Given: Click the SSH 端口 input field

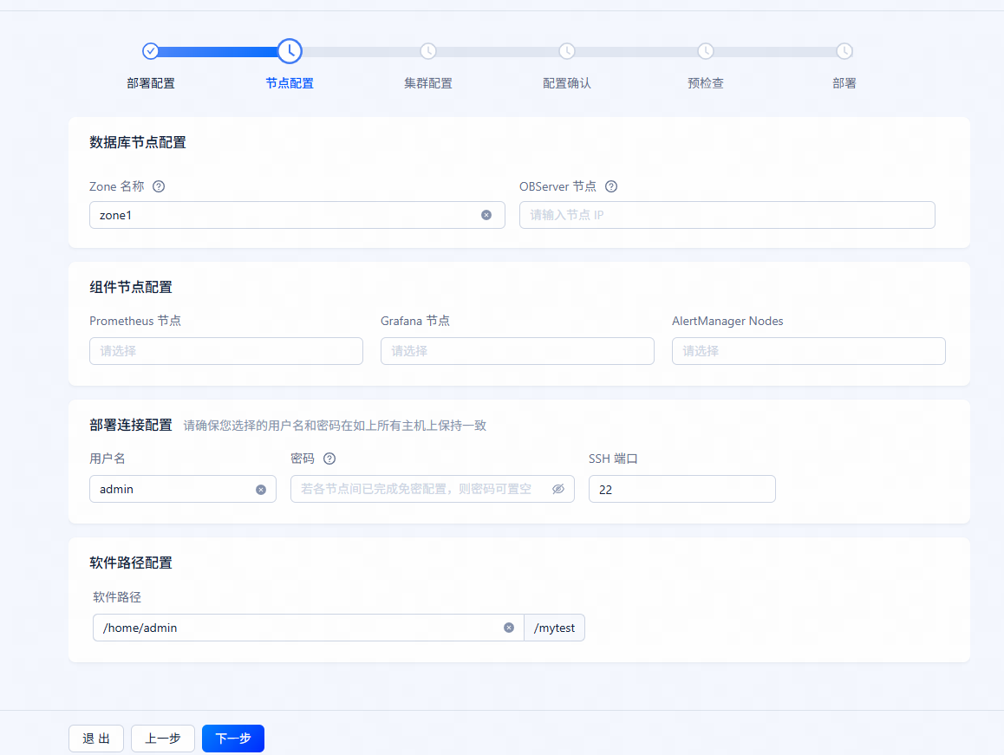Looking at the screenshot, I should point(682,489).
